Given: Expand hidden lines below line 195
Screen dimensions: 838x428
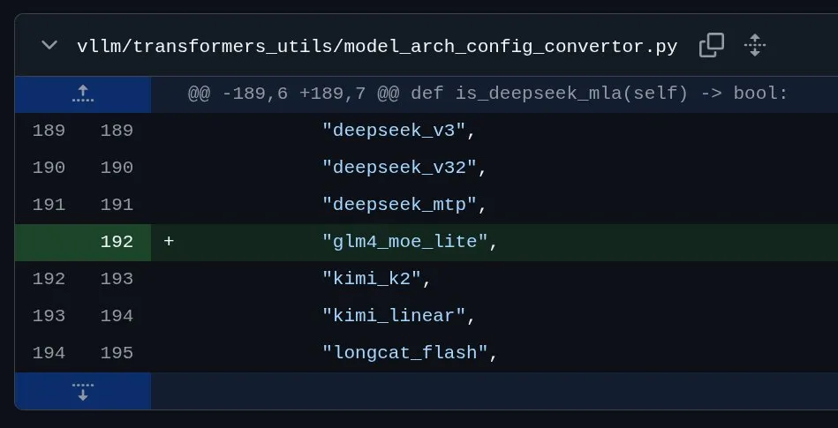Looking at the screenshot, I should [83, 392].
